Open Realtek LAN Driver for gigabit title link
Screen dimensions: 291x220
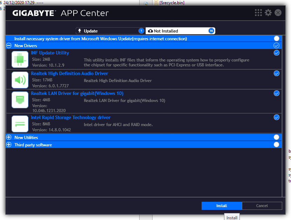pos(77,94)
